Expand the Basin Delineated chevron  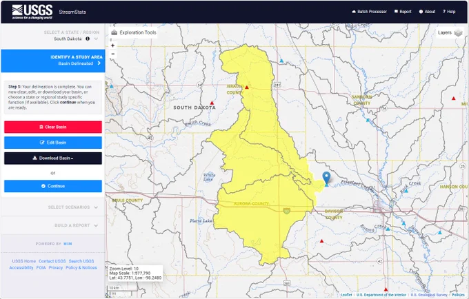(x=99, y=63)
